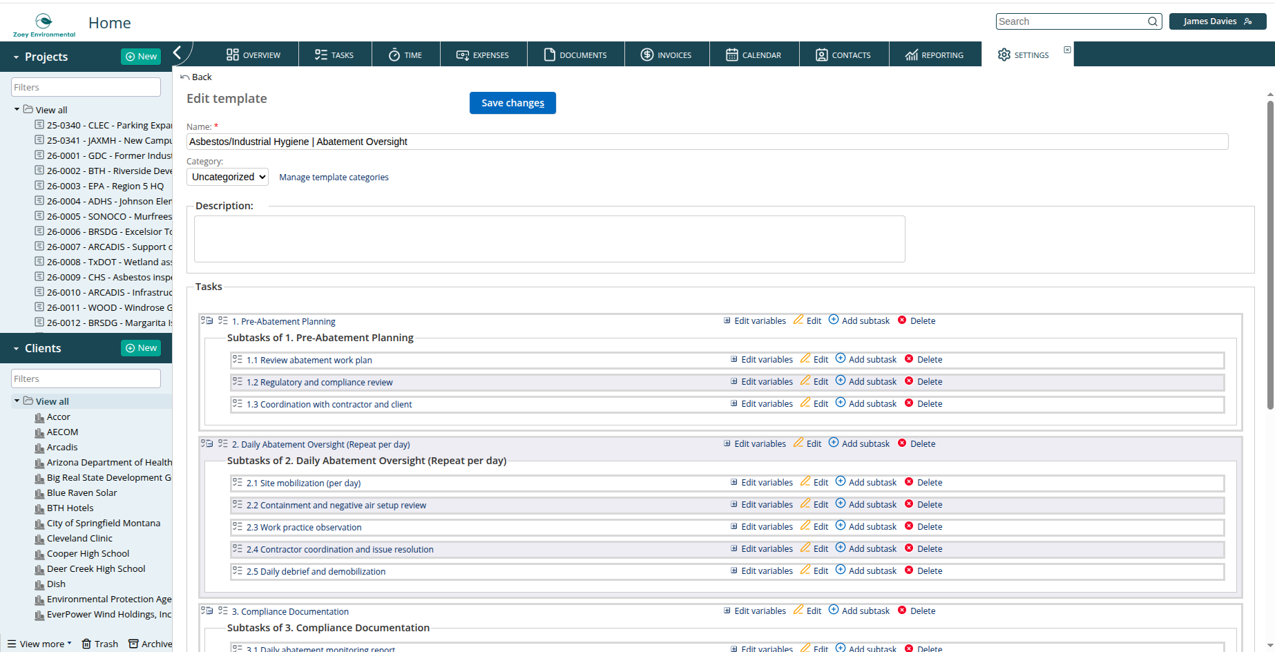Click the search magnifier icon
Screen dimensions: 1275x652
(x=1152, y=21)
